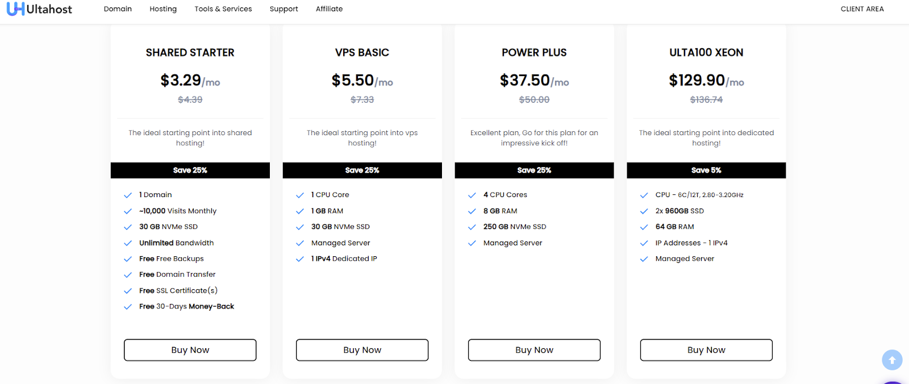Click the checkmark beside 1 Domain
This screenshot has width=909, height=384.
tap(128, 195)
